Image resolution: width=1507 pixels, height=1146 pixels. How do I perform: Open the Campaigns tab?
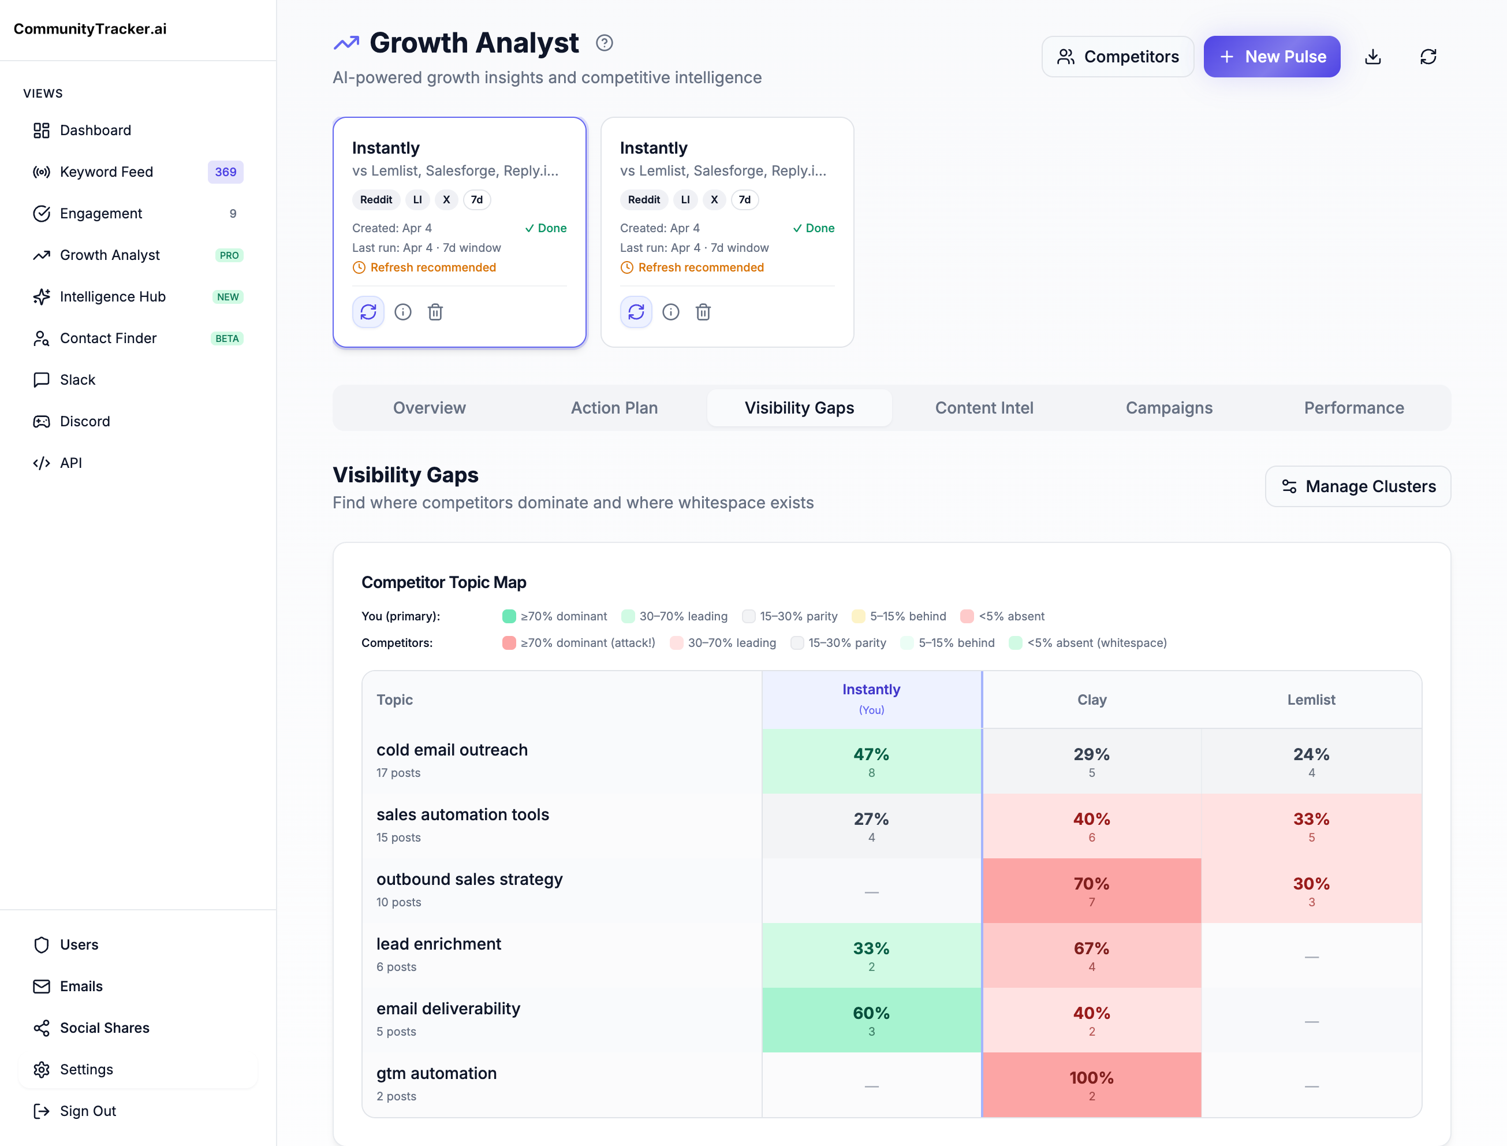(x=1169, y=408)
